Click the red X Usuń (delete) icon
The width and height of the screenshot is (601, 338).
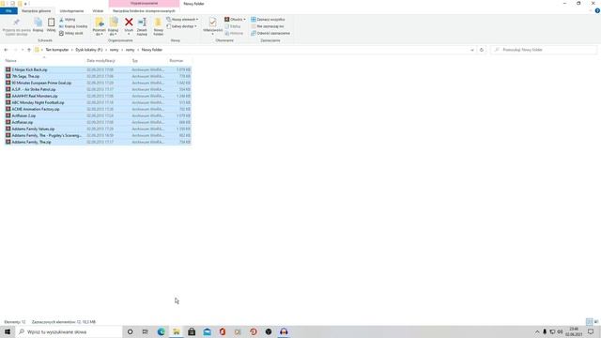pos(129,23)
